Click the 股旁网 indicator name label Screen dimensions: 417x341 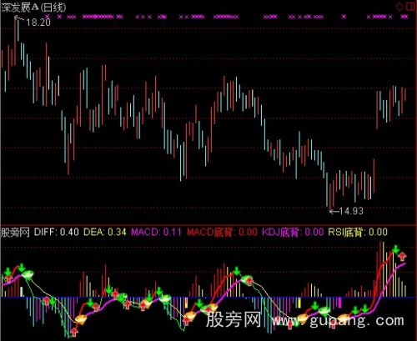(x=15, y=232)
